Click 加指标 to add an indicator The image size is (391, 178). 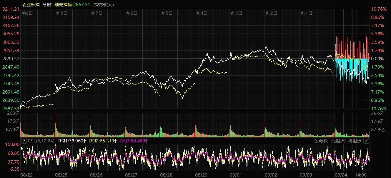338,141
